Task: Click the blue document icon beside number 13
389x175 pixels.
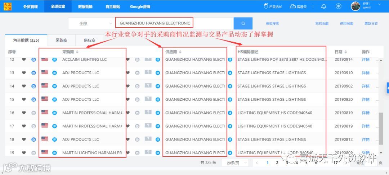Action: [33, 73]
